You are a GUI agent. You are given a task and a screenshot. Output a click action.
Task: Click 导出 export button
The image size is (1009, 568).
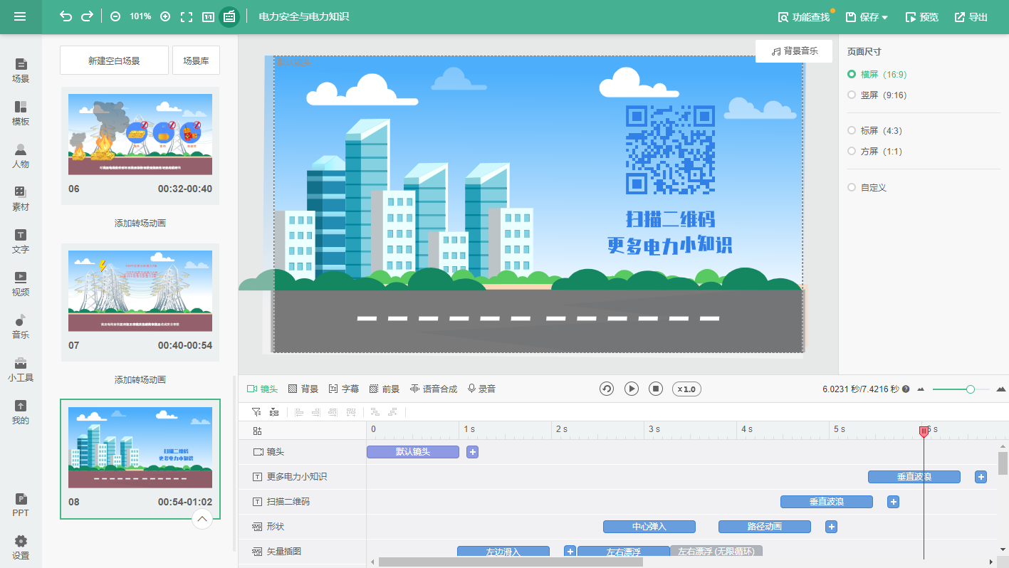point(971,17)
